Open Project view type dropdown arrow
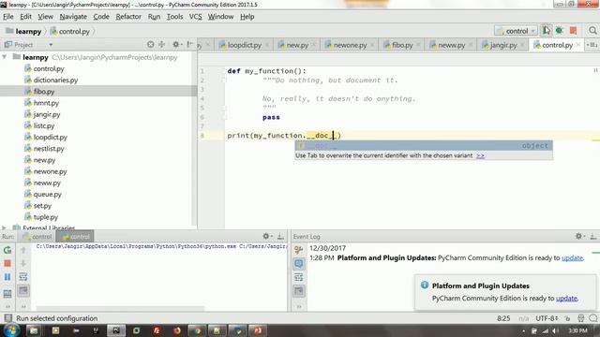This screenshot has height=337, width=600. tap(51, 45)
